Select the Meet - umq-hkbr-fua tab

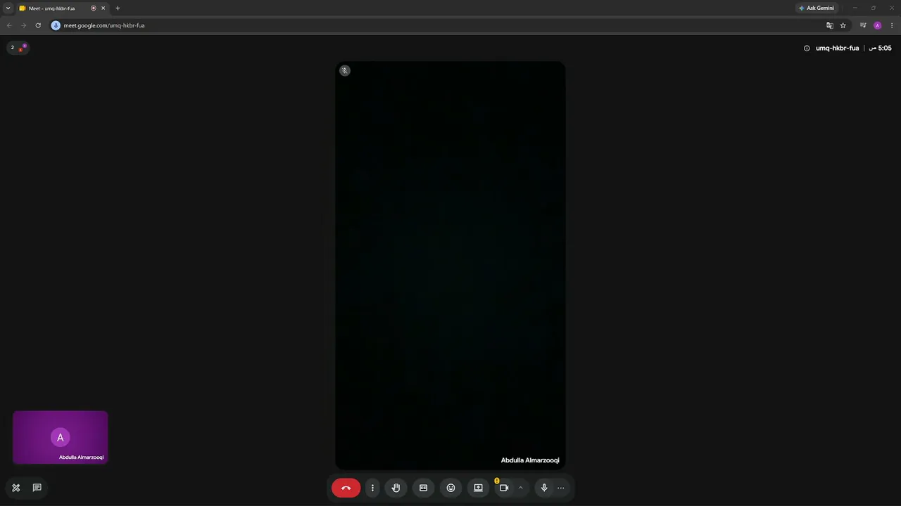(x=62, y=8)
